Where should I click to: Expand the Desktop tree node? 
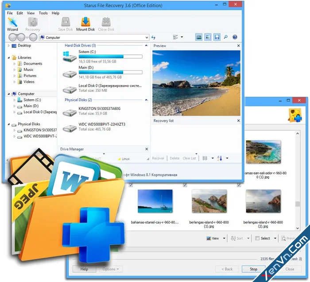pyautogui.click(x=8, y=46)
